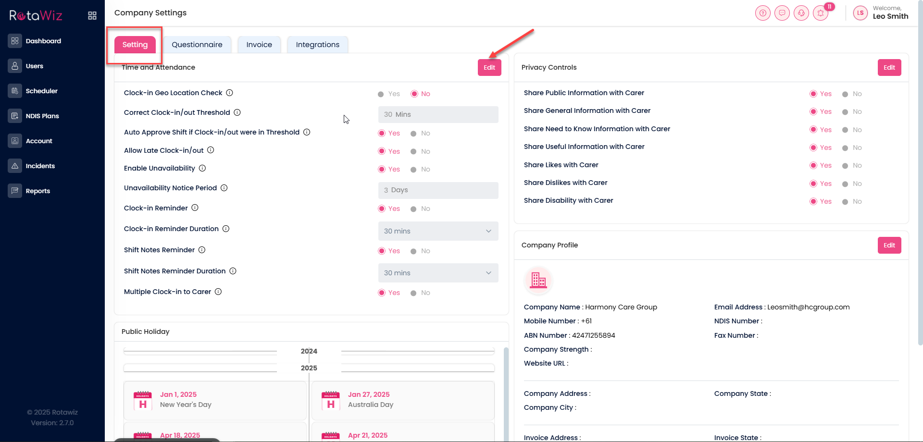Open Scheduler from the sidebar

[x=41, y=91]
